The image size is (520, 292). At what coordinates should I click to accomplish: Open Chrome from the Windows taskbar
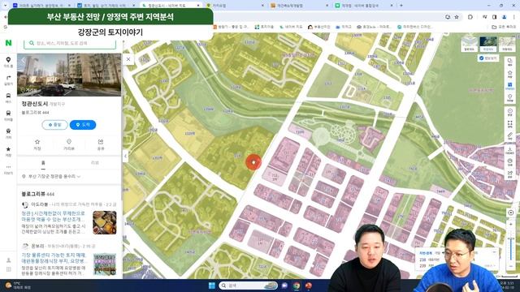pyautogui.click(x=297, y=286)
